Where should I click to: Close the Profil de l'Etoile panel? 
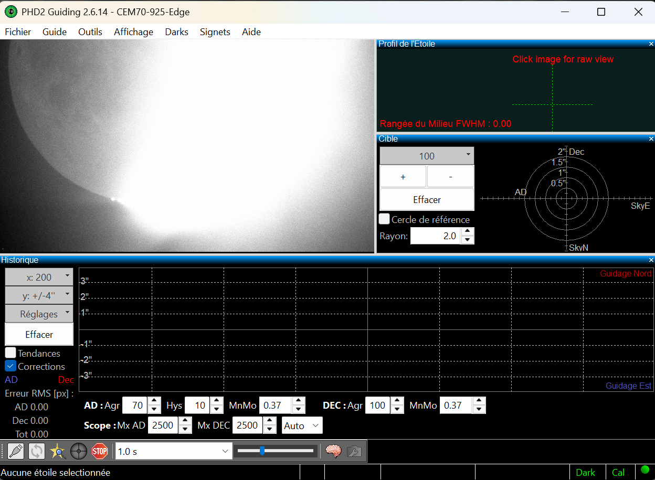coord(651,44)
